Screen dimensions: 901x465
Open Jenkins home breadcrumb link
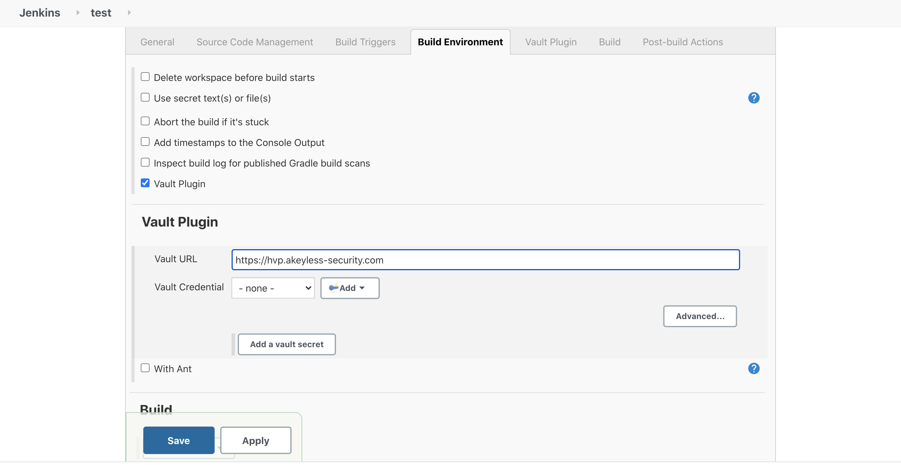(x=39, y=12)
